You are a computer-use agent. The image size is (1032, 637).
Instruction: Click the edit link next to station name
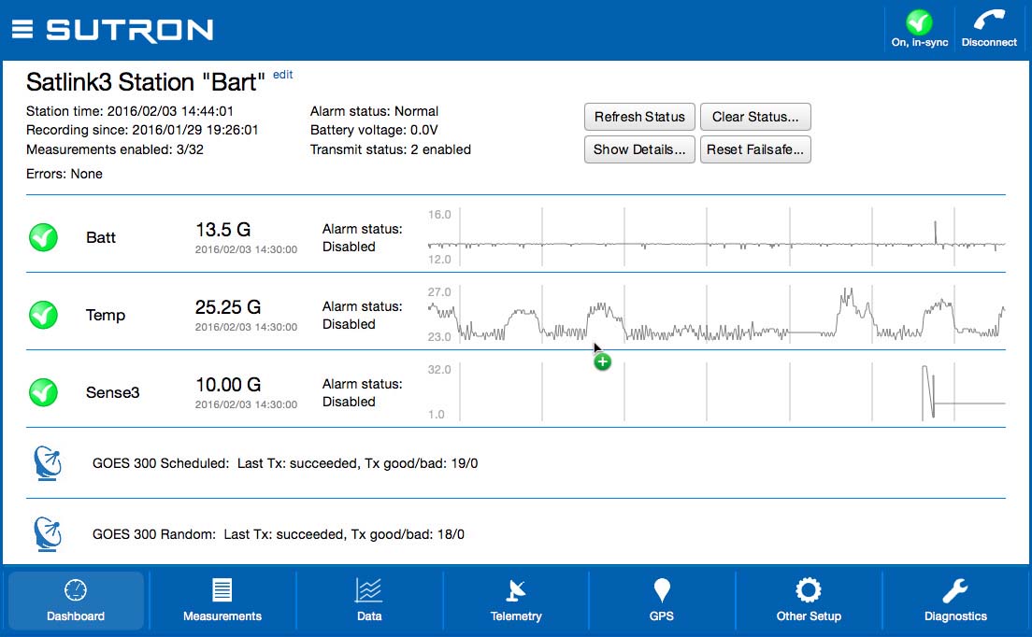[x=282, y=75]
